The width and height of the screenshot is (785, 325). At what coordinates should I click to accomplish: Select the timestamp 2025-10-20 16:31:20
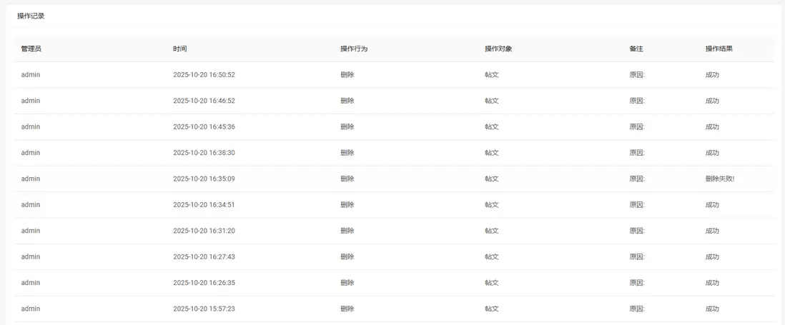tap(204, 231)
